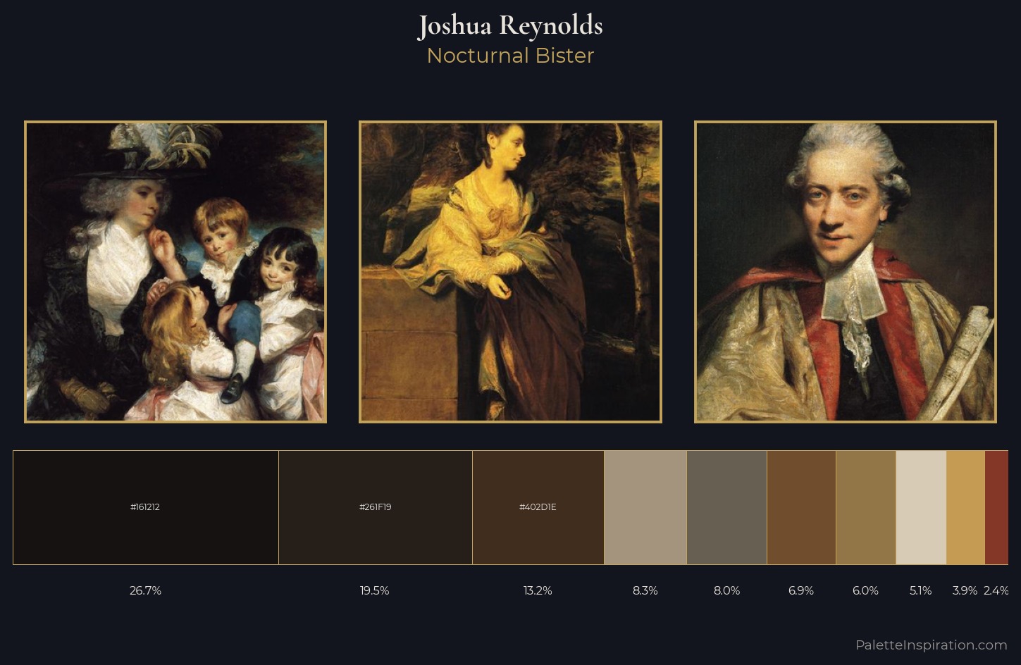
Task: Click the 3.9% percentage label
Action: pyautogui.click(x=965, y=590)
